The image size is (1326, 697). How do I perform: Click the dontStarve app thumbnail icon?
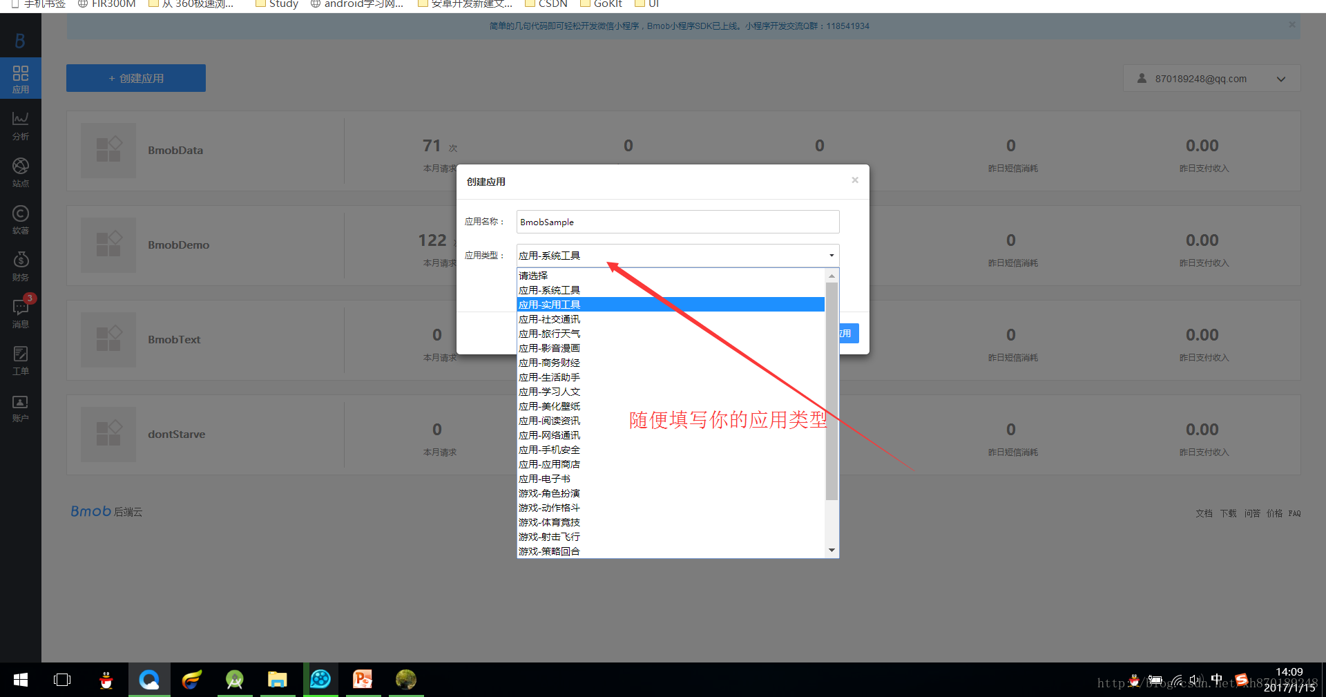[108, 435]
